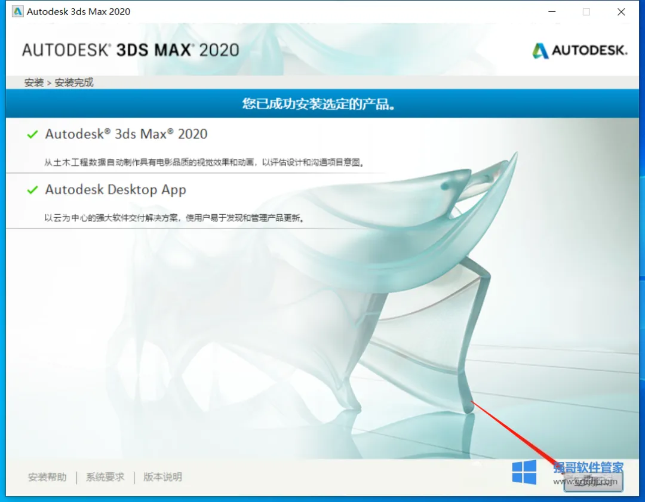Close the Autodesk 3ds Max 2020 installer window

tap(621, 12)
